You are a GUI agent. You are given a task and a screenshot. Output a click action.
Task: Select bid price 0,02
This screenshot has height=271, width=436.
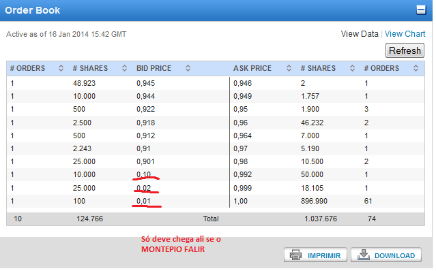143,188
